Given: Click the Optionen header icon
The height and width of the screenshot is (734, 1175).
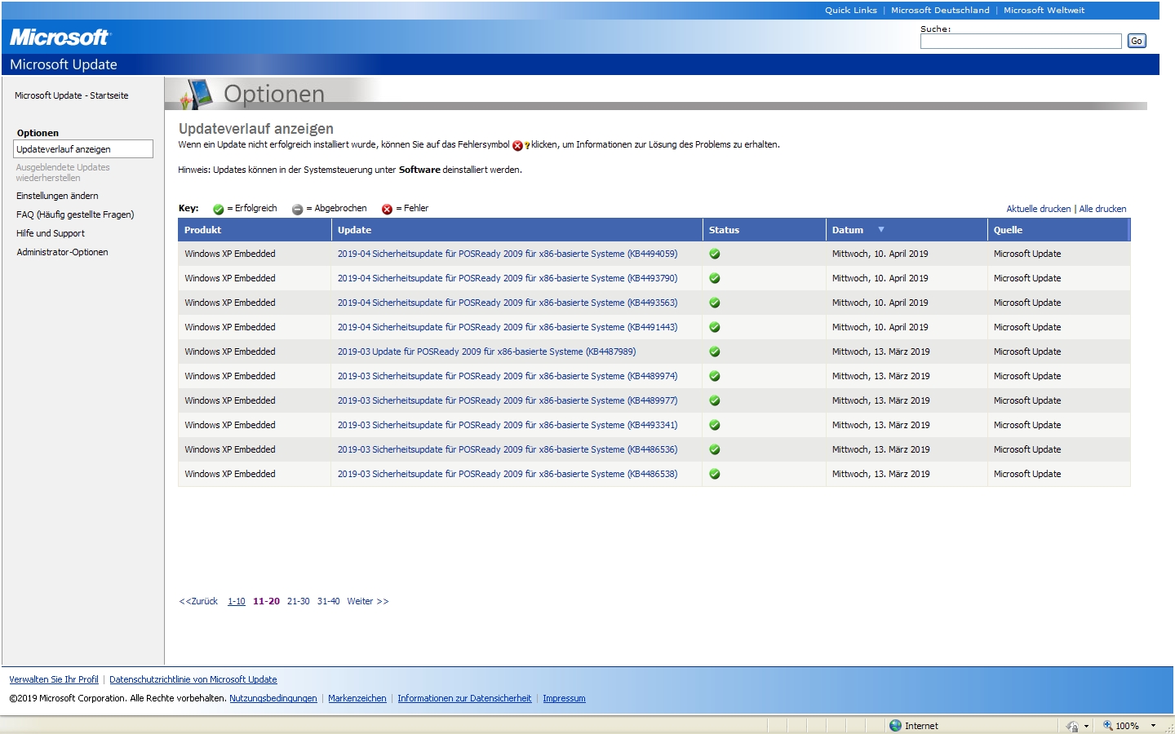Looking at the screenshot, I should click(x=196, y=94).
